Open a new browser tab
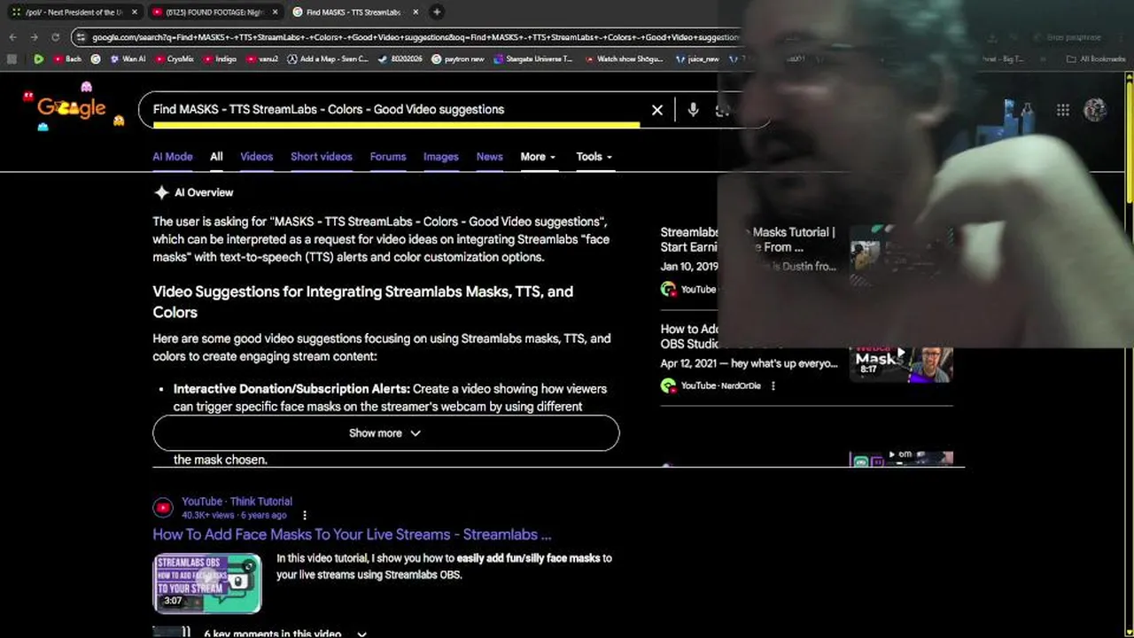Image resolution: width=1134 pixels, height=638 pixels. tap(437, 12)
